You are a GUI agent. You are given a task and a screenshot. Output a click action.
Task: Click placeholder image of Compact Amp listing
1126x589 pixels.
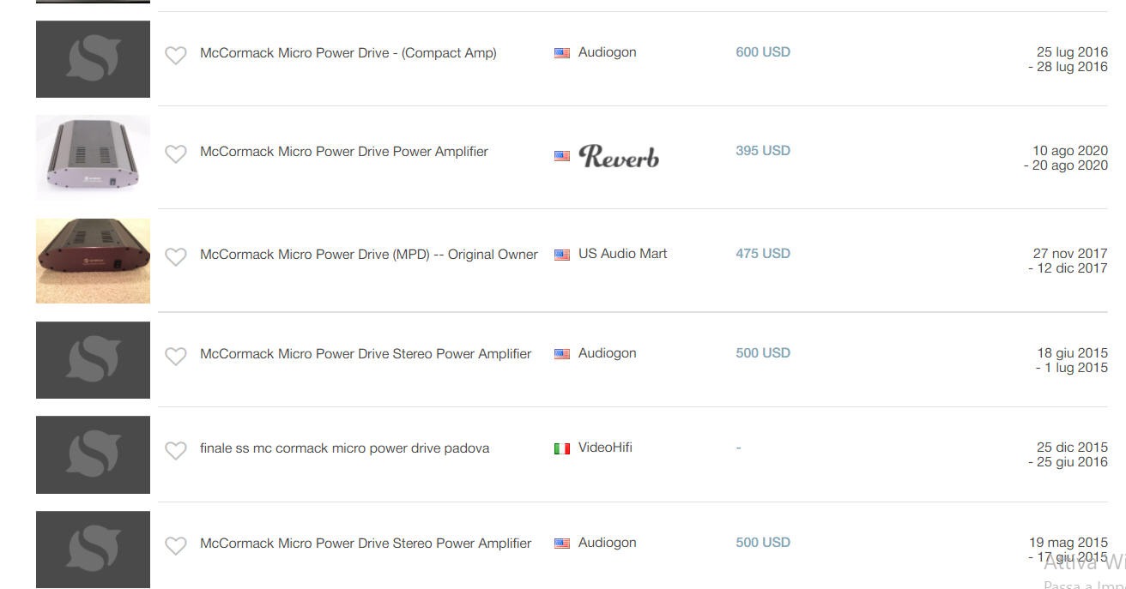coord(93,59)
